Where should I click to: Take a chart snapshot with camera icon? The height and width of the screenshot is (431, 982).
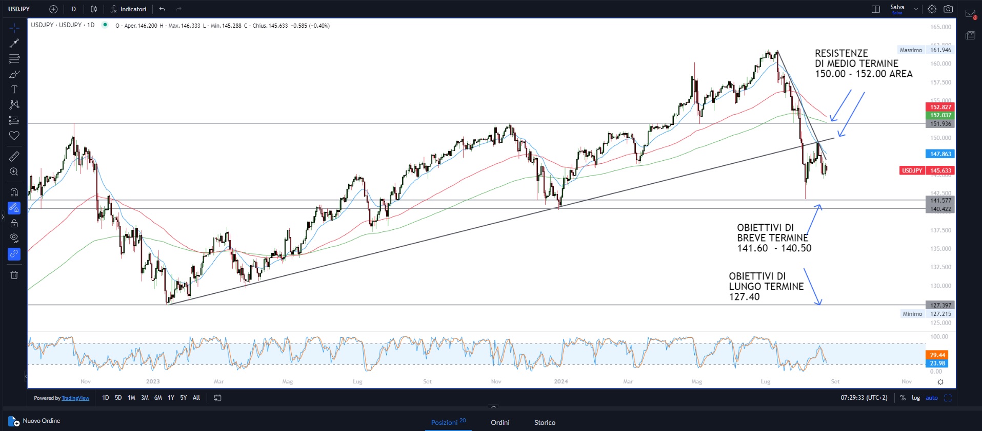[948, 9]
